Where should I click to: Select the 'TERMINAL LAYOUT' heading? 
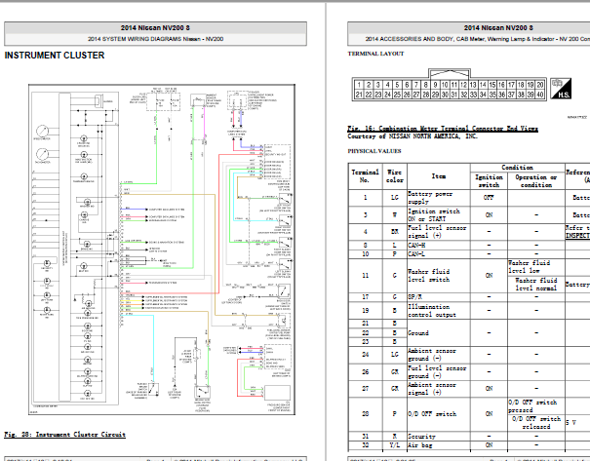pos(375,54)
